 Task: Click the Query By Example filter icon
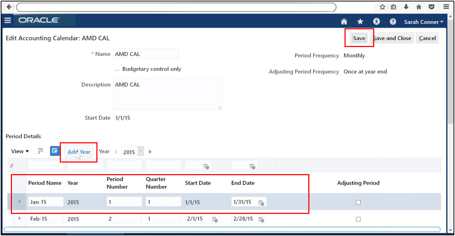coord(54,151)
